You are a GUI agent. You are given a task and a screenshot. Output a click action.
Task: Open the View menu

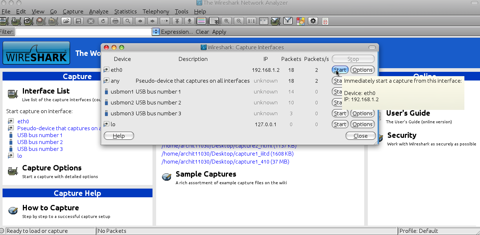coord(38,12)
